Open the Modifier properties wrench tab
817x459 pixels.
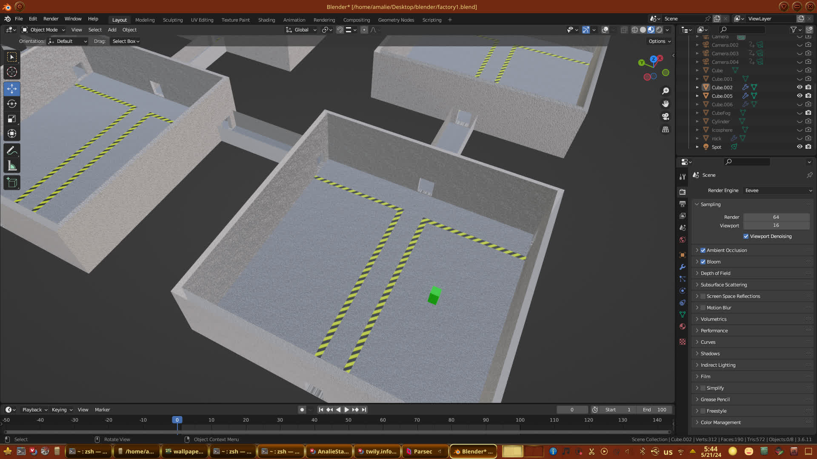[x=683, y=267]
